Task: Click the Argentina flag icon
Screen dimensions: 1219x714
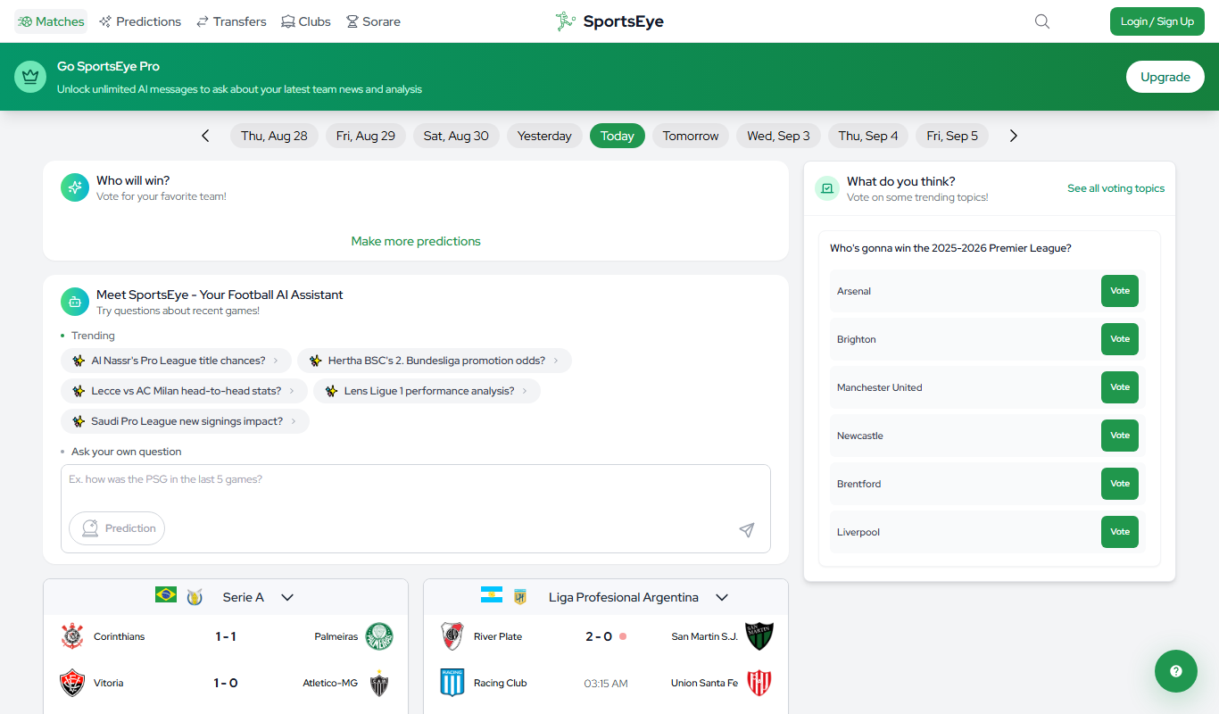Action: pyautogui.click(x=492, y=595)
